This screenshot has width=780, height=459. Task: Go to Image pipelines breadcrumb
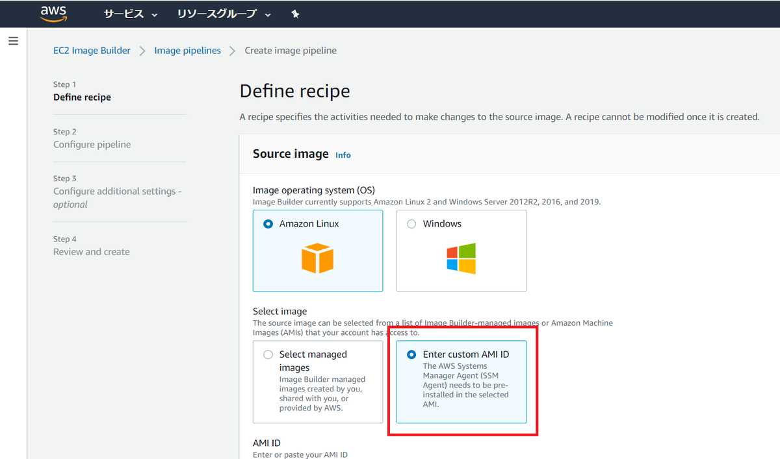coord(187,50)
